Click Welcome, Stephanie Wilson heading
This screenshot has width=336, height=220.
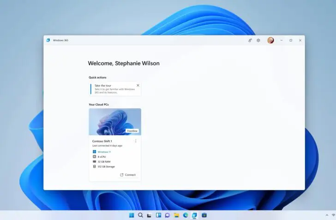(x=124, y=63)
